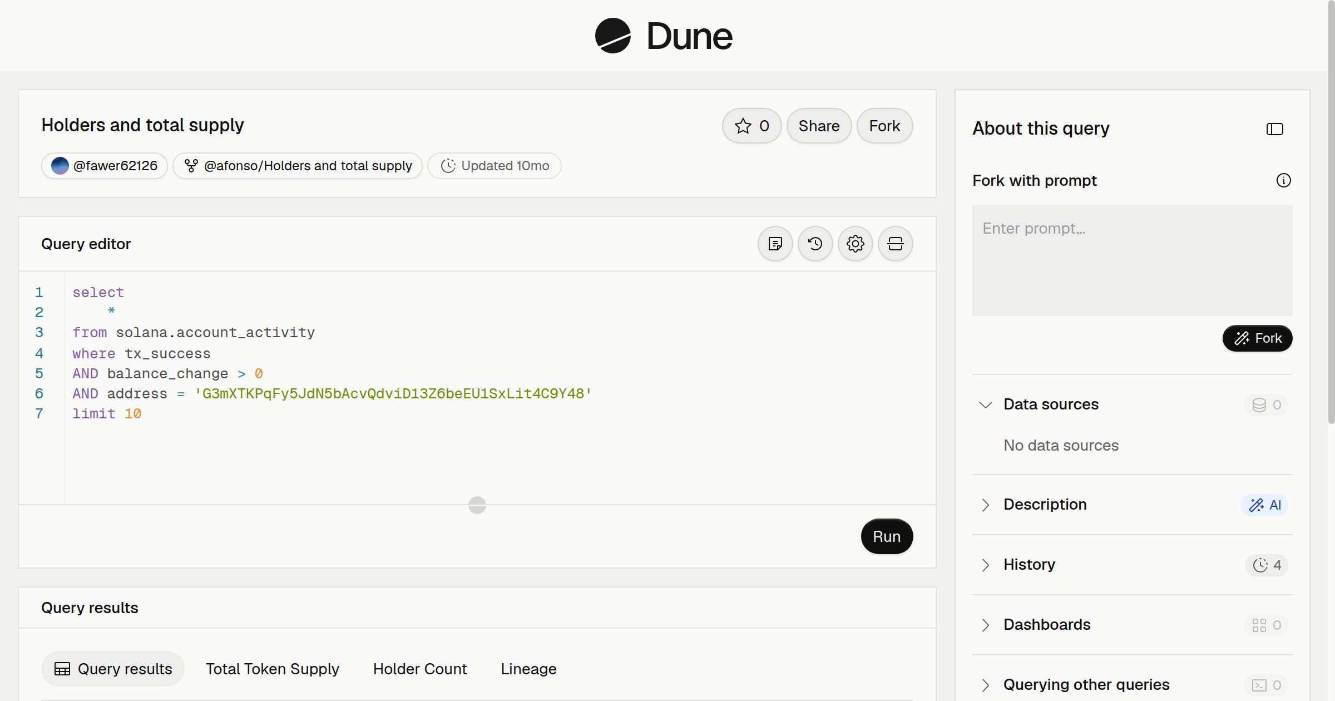
Task: Click the 'solana.account_activity' table name in editor
Action: (x=215, y=333)
